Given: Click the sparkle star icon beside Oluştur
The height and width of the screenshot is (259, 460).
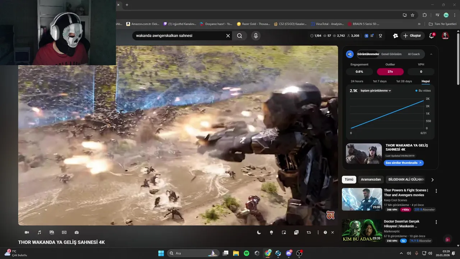Looking at the screenshot, I should [396, 36].
